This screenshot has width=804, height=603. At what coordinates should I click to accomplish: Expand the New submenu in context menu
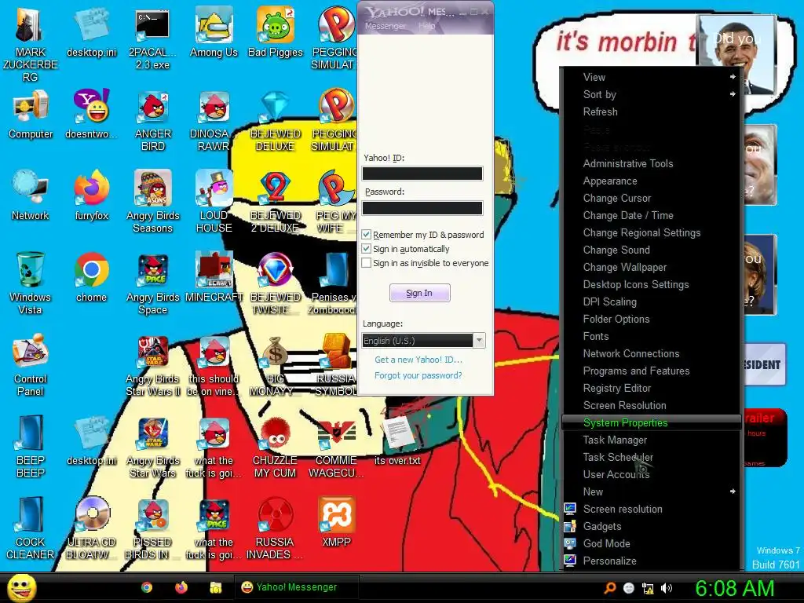click(x=652, y=492)
